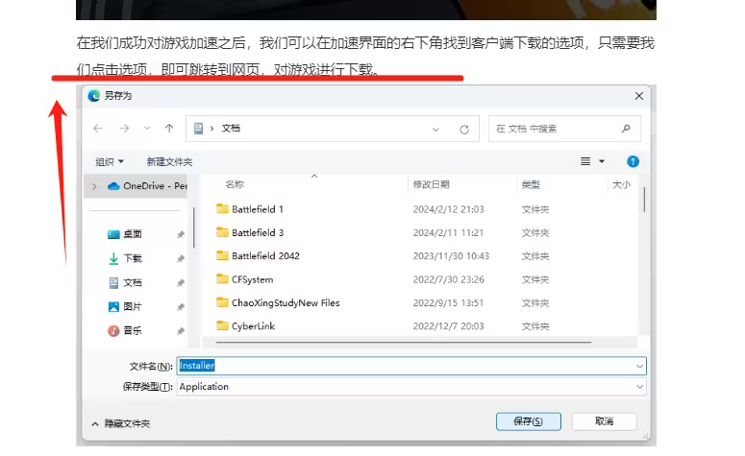Click the view layout icon

[585, 162]
